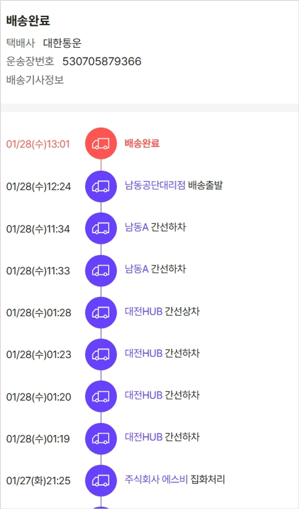The width and height of the screenshot is (299, 509).
Task: Click the truck icon beside 대전HUB 간선상차
Action: tap(101, 313)
